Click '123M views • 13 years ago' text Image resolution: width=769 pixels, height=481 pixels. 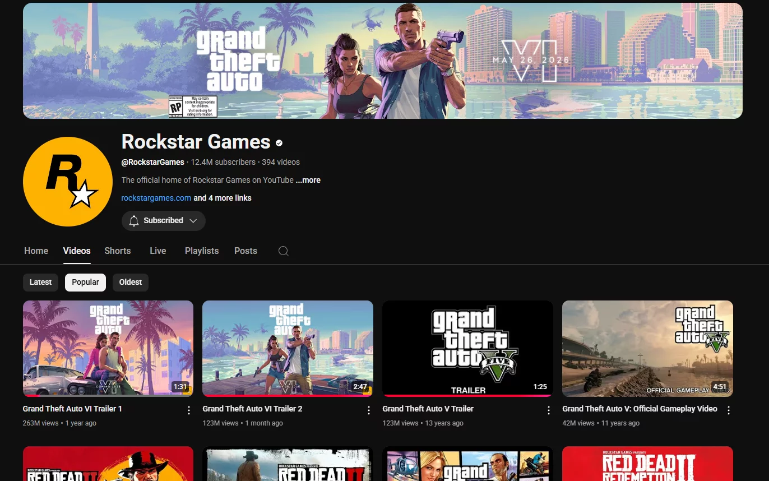[423, 423]
